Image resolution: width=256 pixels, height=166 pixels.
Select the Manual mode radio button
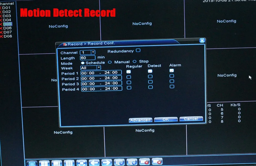click(110, 62)
